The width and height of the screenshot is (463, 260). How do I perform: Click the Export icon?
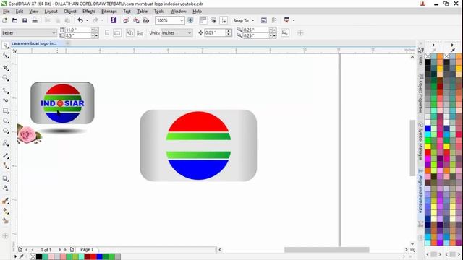point(136,20)
